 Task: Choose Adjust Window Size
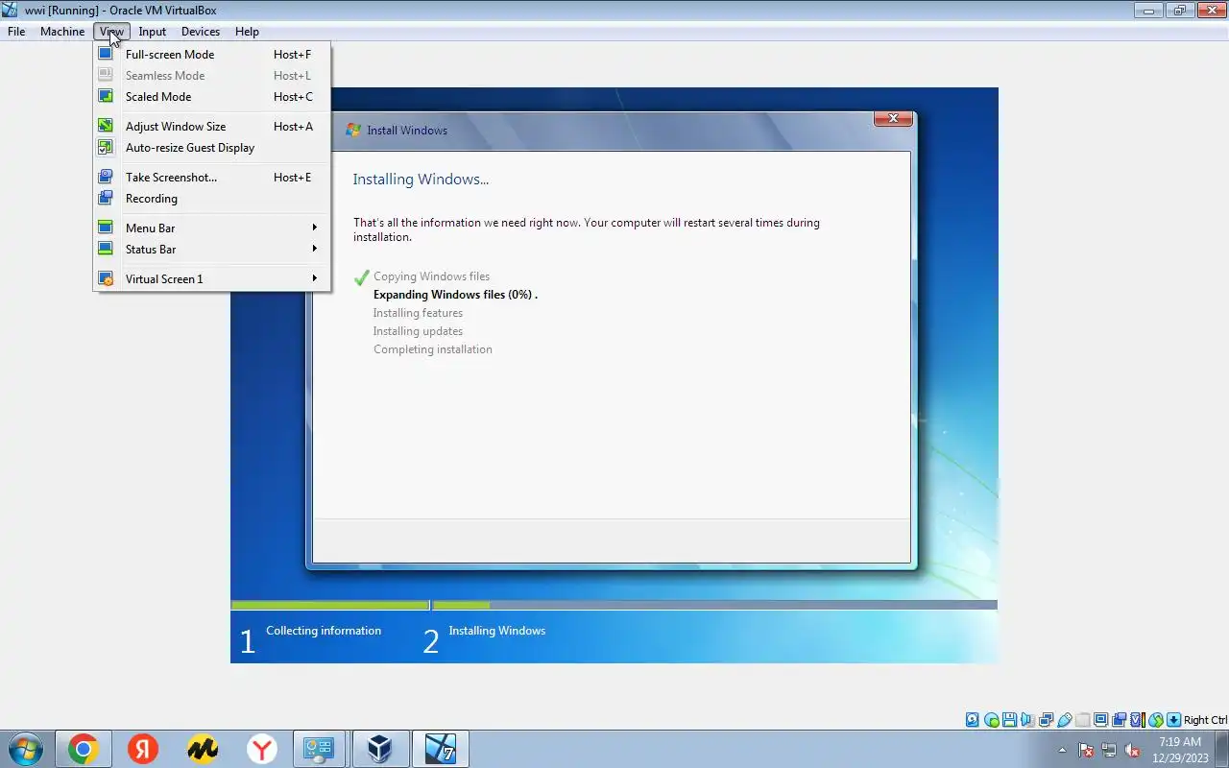[212, 127]
